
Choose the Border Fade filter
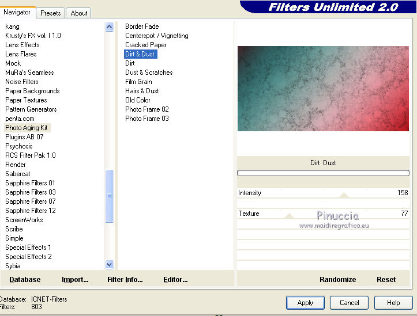tap(142, 26)
